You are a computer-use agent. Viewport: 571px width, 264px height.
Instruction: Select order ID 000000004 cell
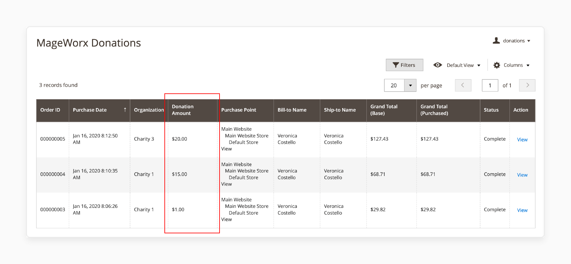coord(53,174)
